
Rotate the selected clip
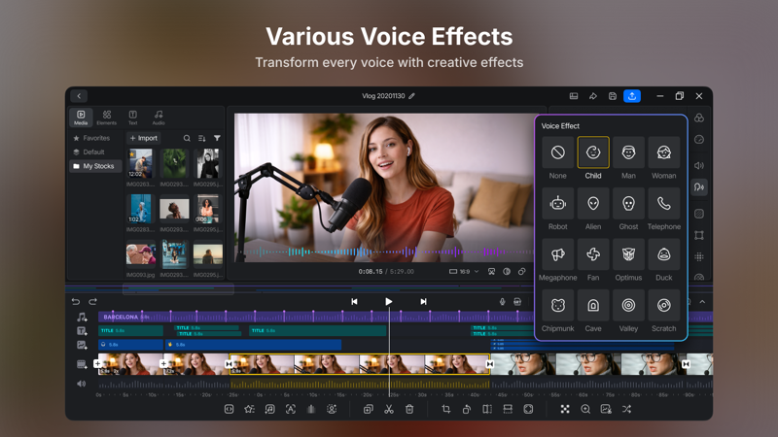click(x=467, y=409)
